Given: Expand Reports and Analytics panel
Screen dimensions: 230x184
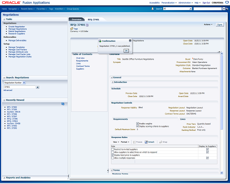Looking at the screenshot, I should (4, 178).
